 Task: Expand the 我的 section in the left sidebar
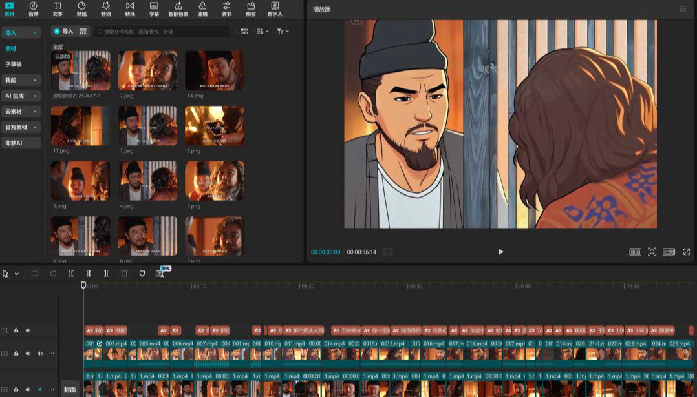21,79
